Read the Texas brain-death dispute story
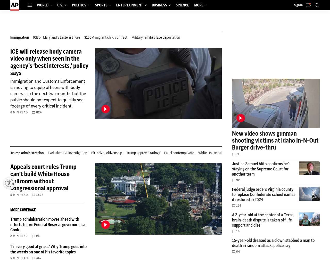 tap(263, 220)
